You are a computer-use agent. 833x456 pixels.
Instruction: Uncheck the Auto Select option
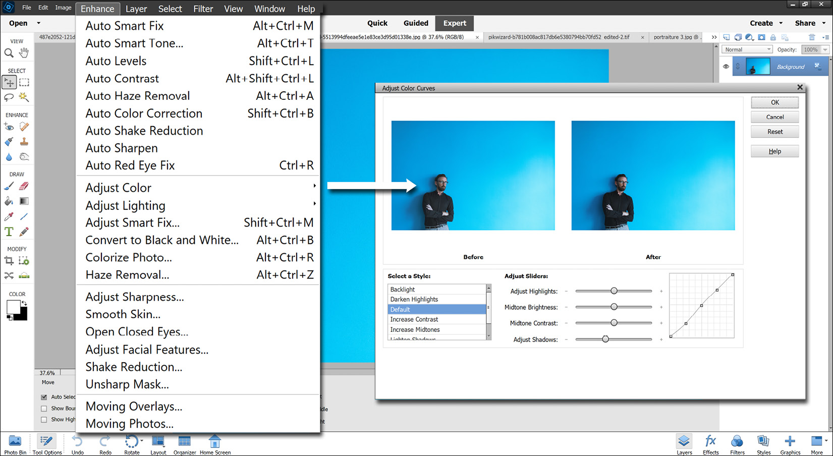coord(44,397)
